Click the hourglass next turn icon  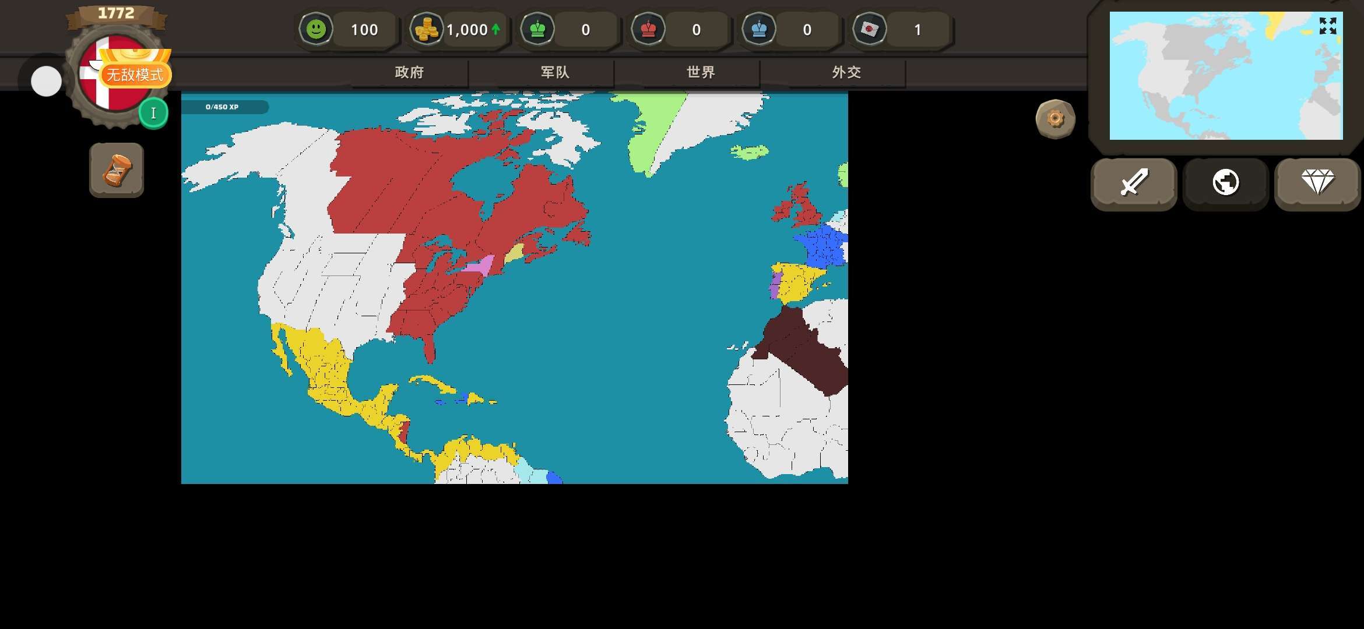coord(117,170)
